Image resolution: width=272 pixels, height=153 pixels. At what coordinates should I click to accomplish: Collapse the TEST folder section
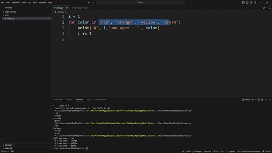pyautogui.click(x=27, y=15)
